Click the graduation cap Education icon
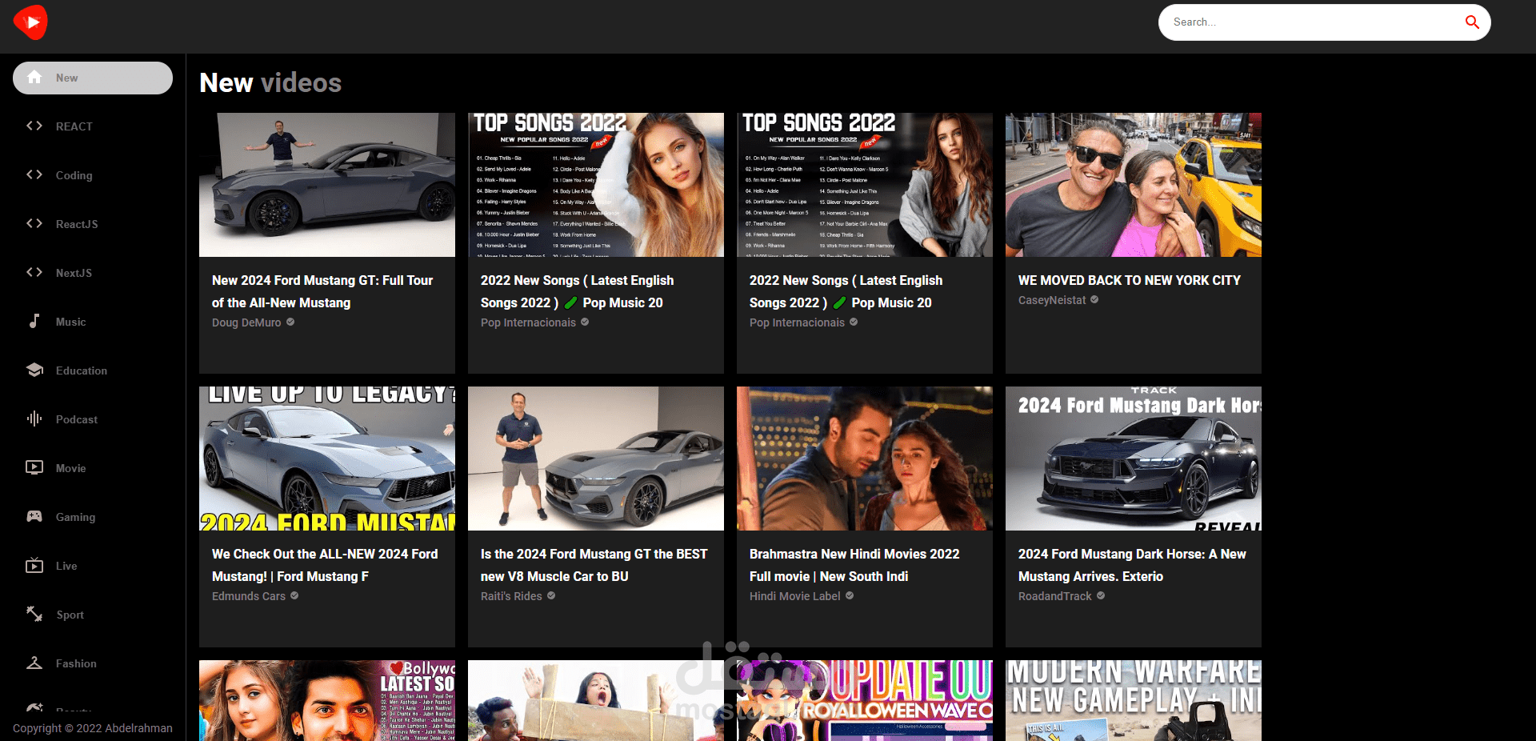1536x741 pixels. 34,370
